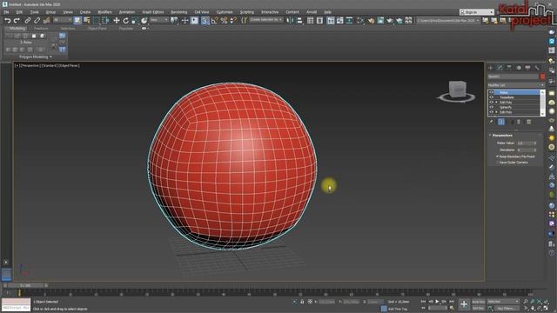Click the Play Animation button
This screenshot has width=557, height=313.
(x=437, y=302)
